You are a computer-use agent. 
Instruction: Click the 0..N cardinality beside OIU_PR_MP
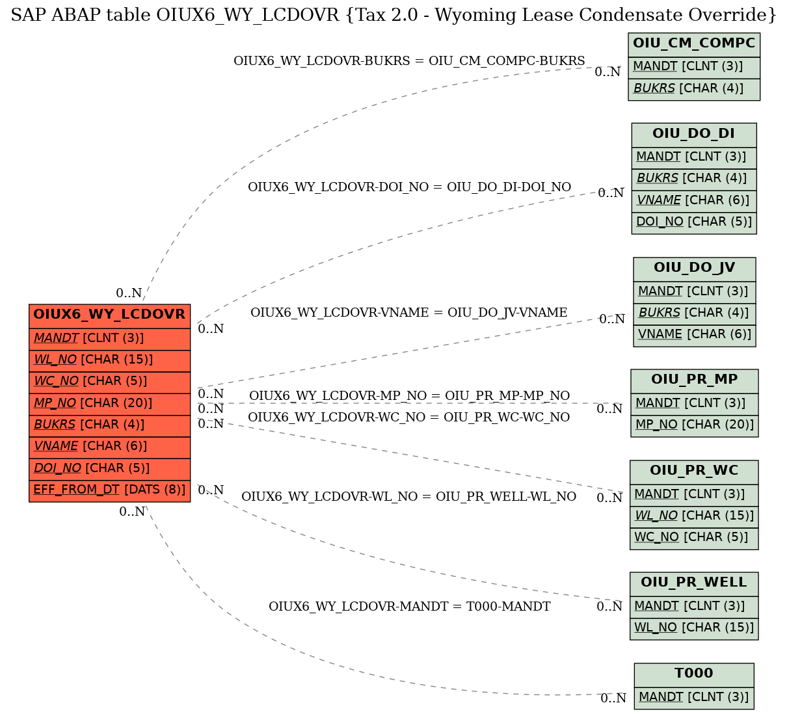pyautogui.click(x=609, y=409)
